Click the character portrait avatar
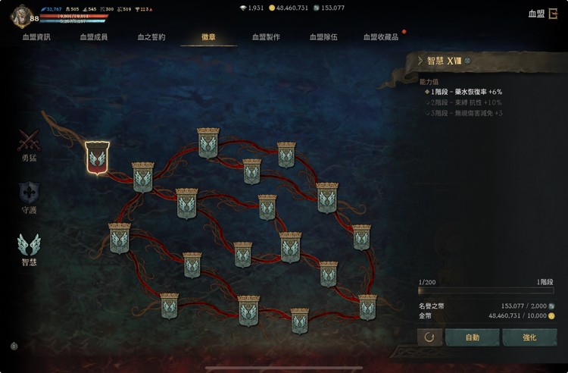This screenshot has width=568, height=373. 21,16
